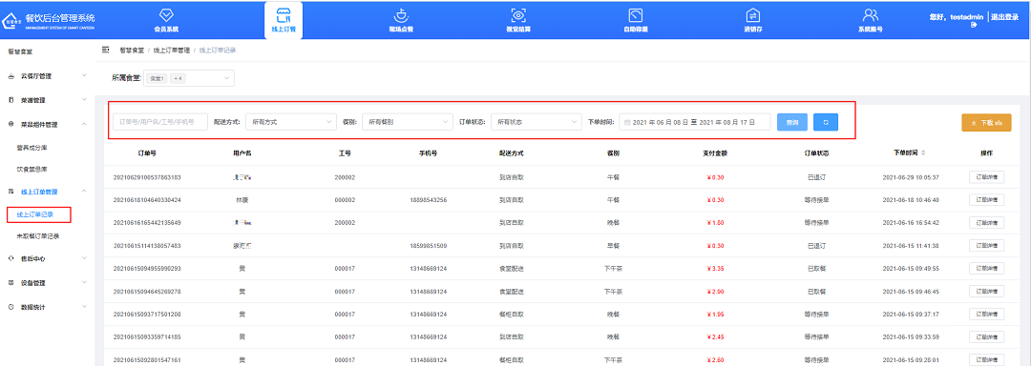
Task: Click the 设备管理 sidebar icon
Action: [11, 283]
